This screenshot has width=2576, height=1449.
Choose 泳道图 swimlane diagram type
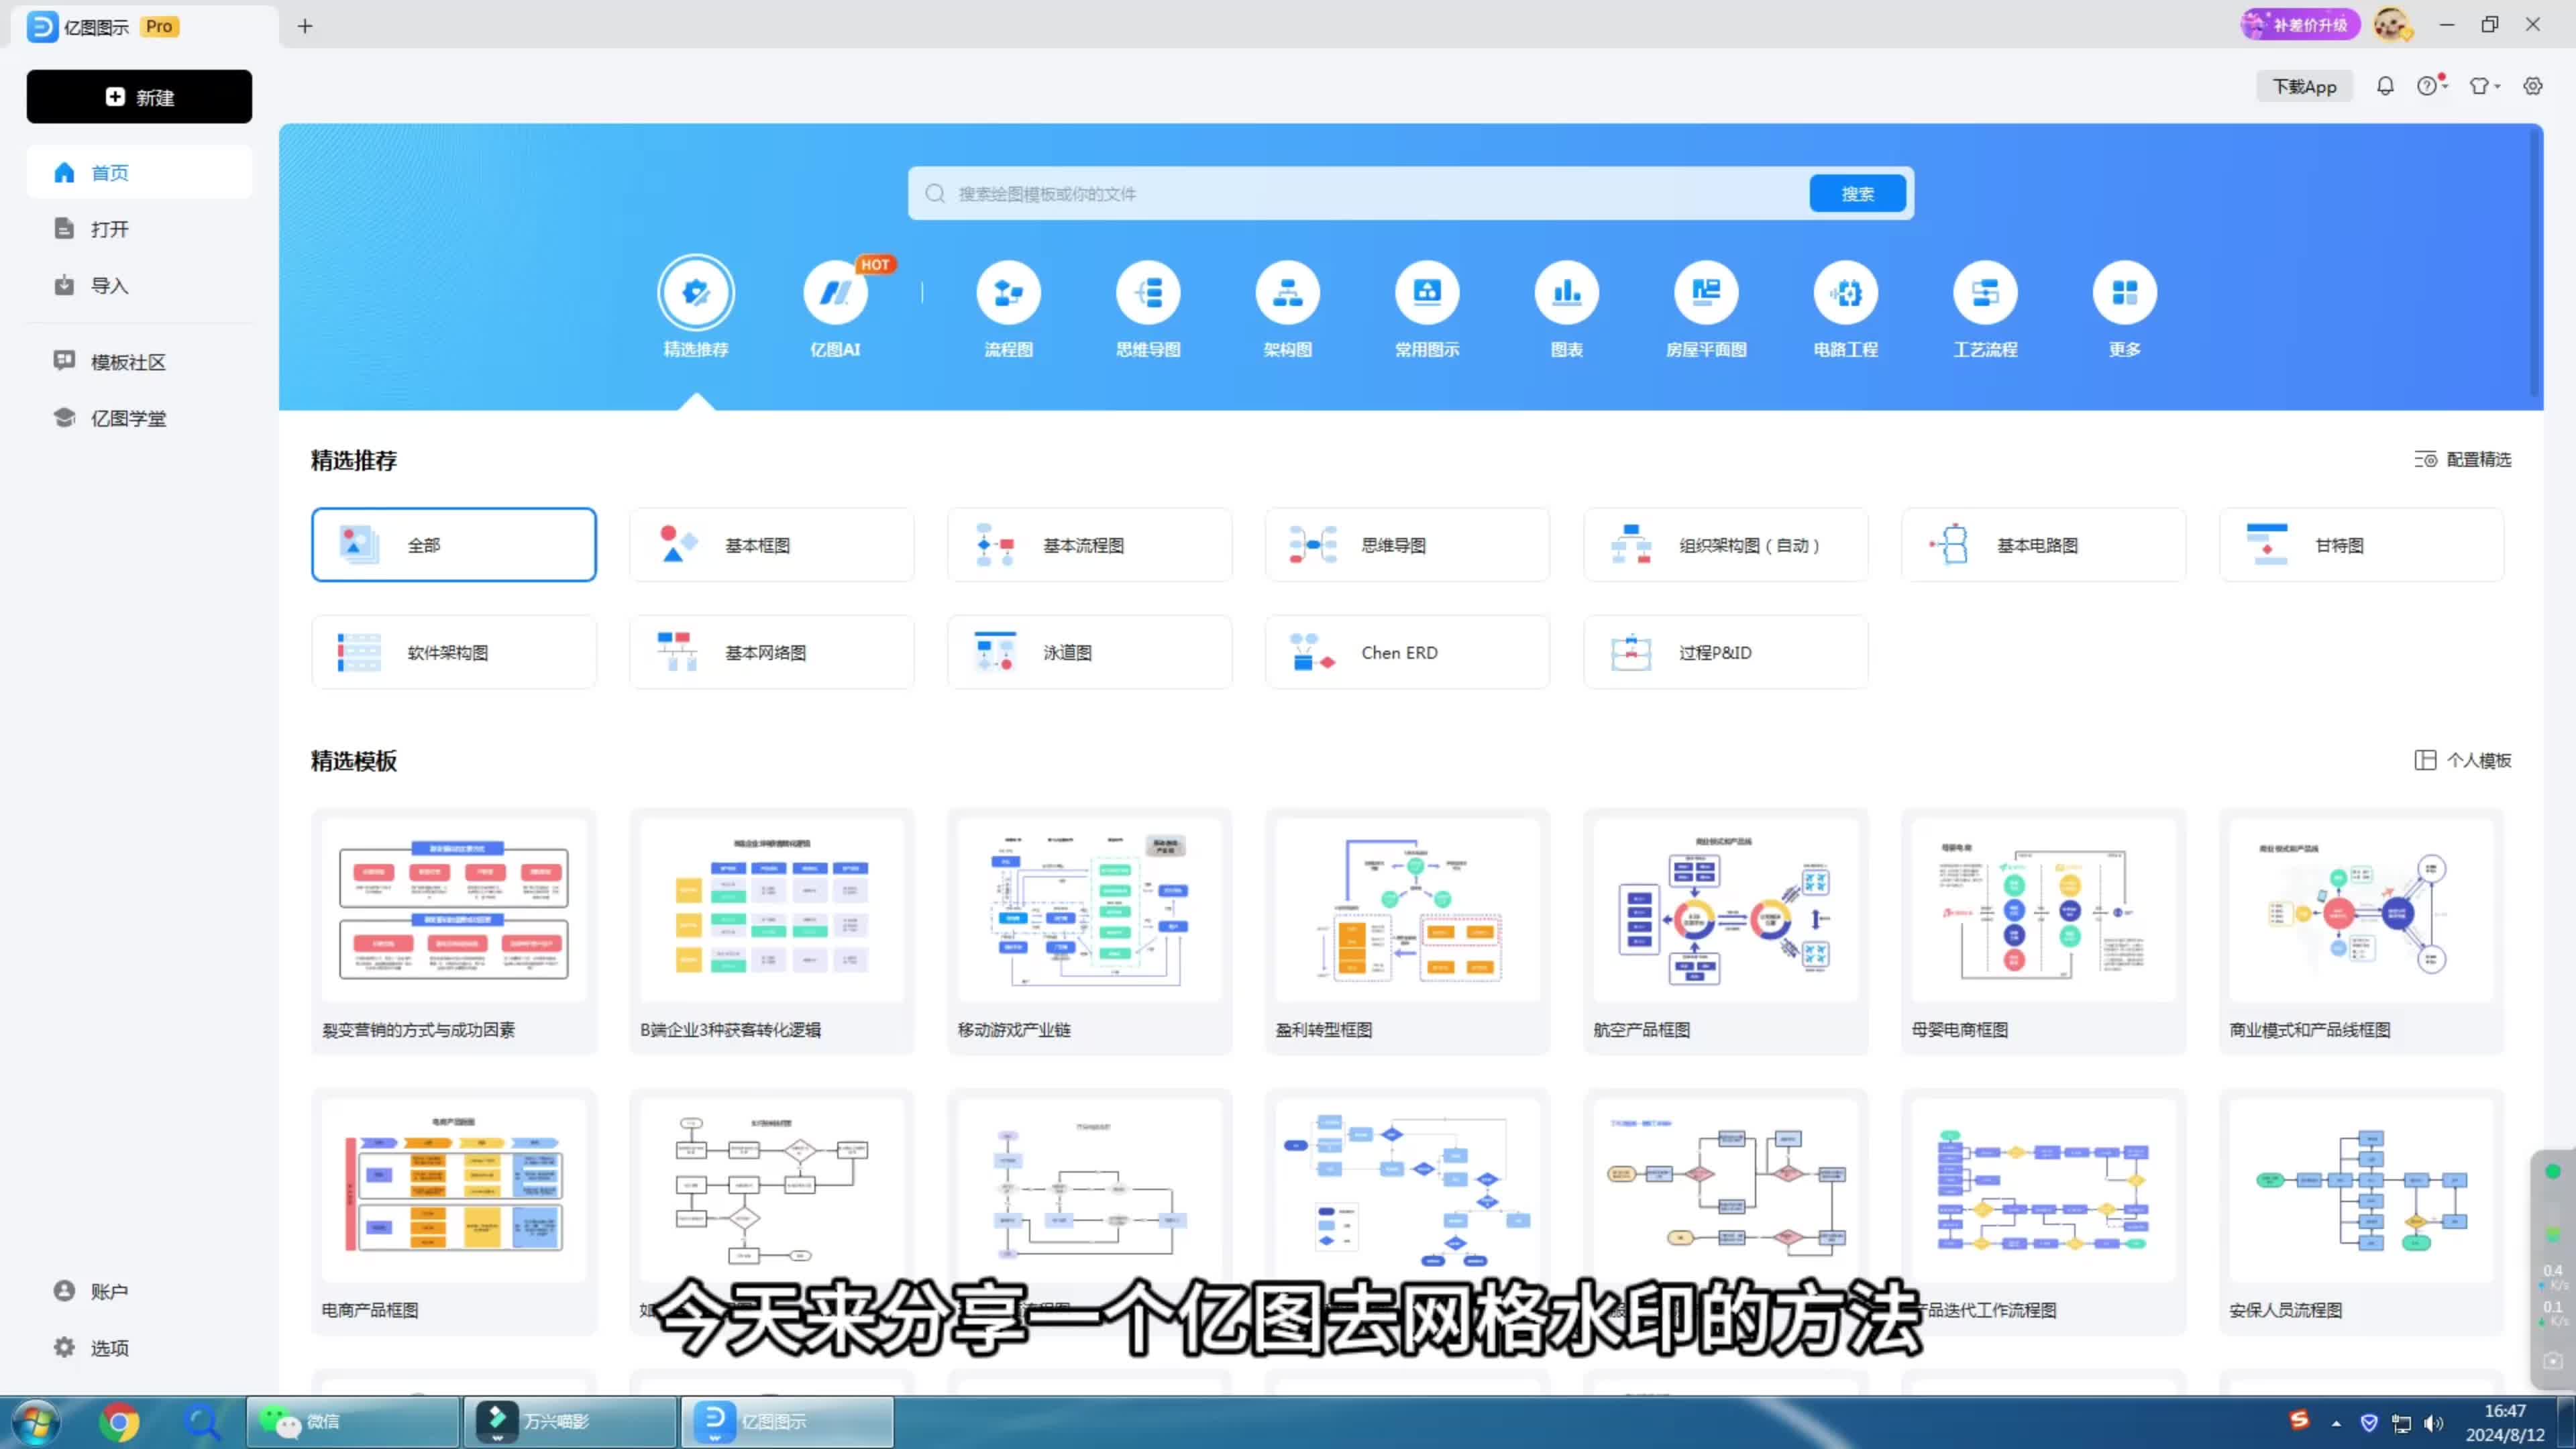1090,652
